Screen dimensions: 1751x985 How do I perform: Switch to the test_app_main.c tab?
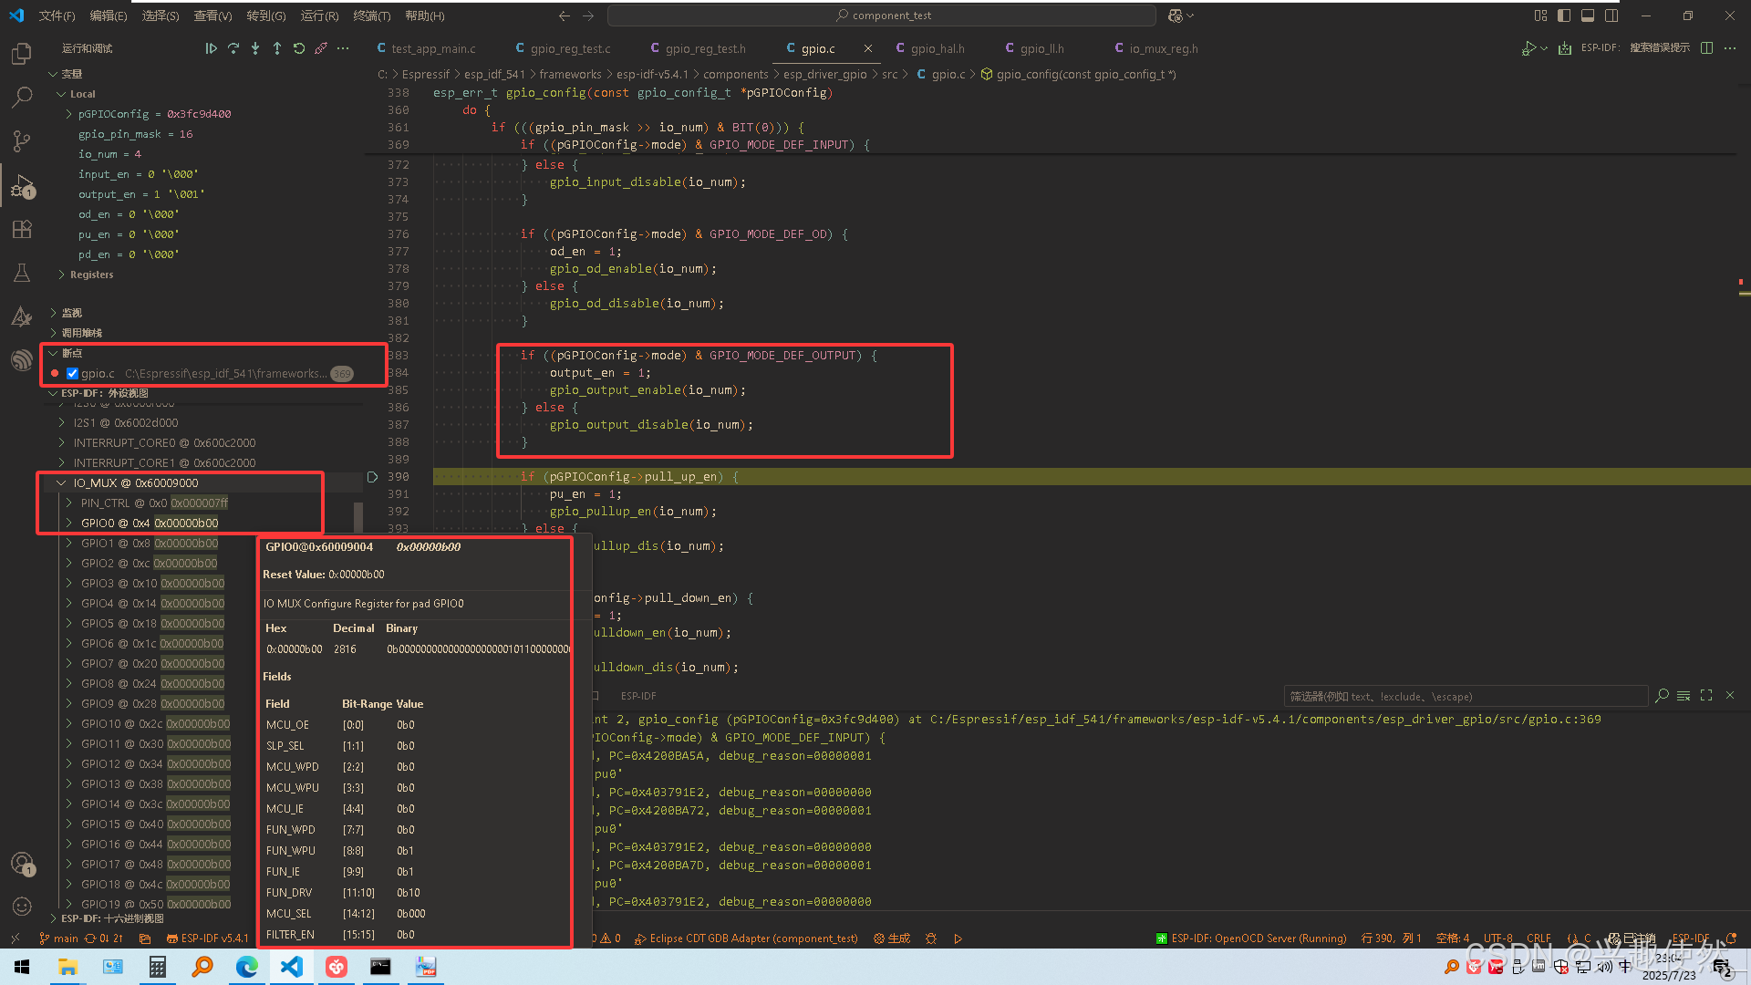(433, 48)
